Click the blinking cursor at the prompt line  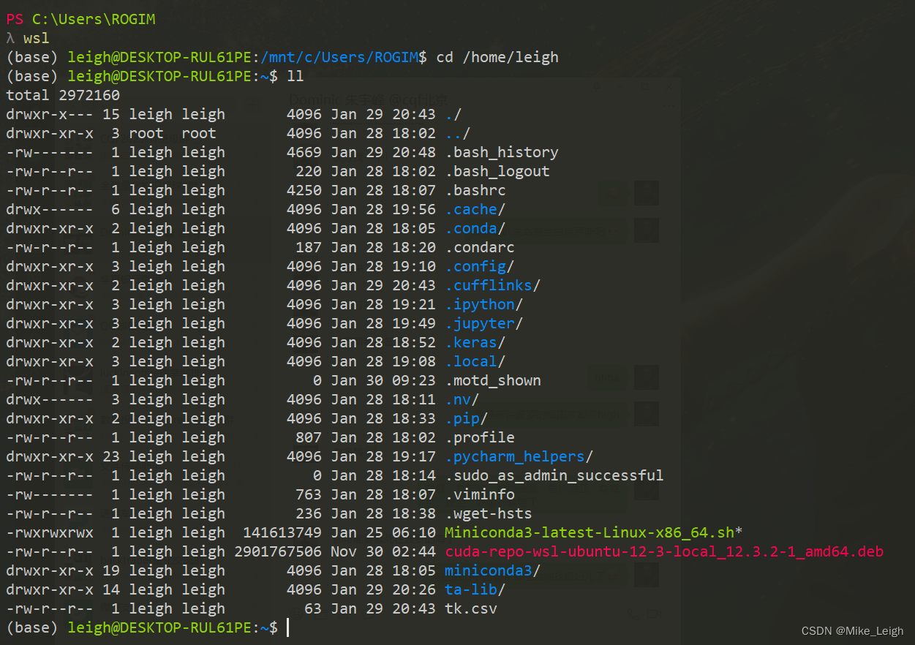pos(287,627)
